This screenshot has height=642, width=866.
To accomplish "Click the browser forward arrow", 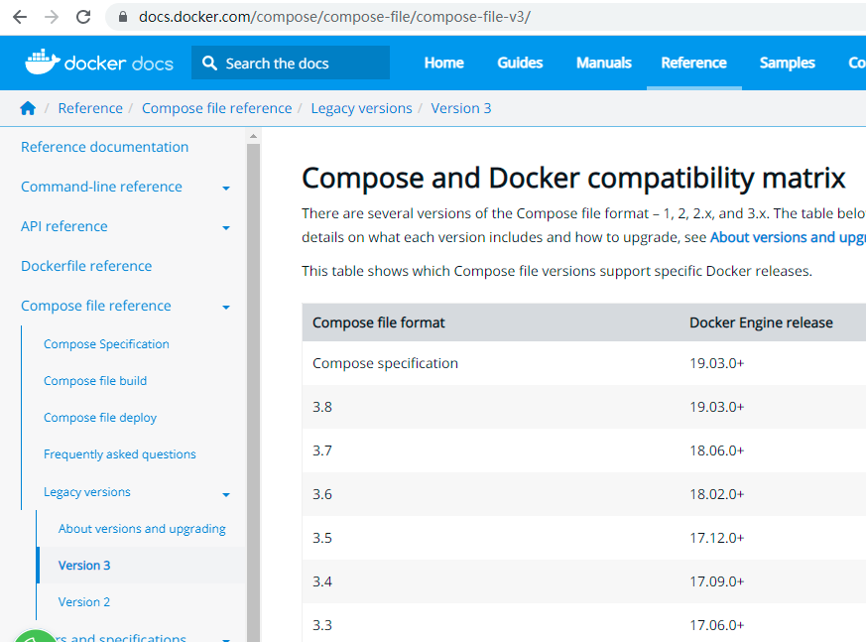I will pos(52,17).
